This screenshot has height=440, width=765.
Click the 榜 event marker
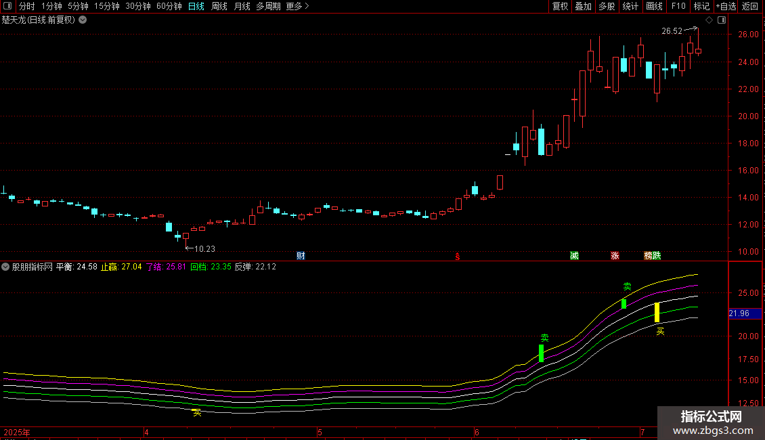click(x=649, y=256)
